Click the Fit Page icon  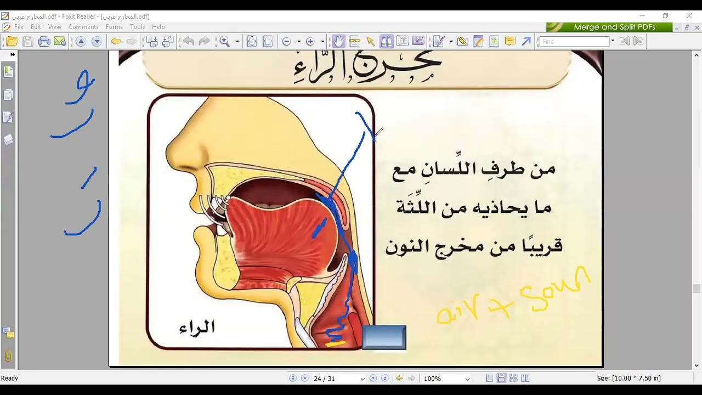(251, 41)
